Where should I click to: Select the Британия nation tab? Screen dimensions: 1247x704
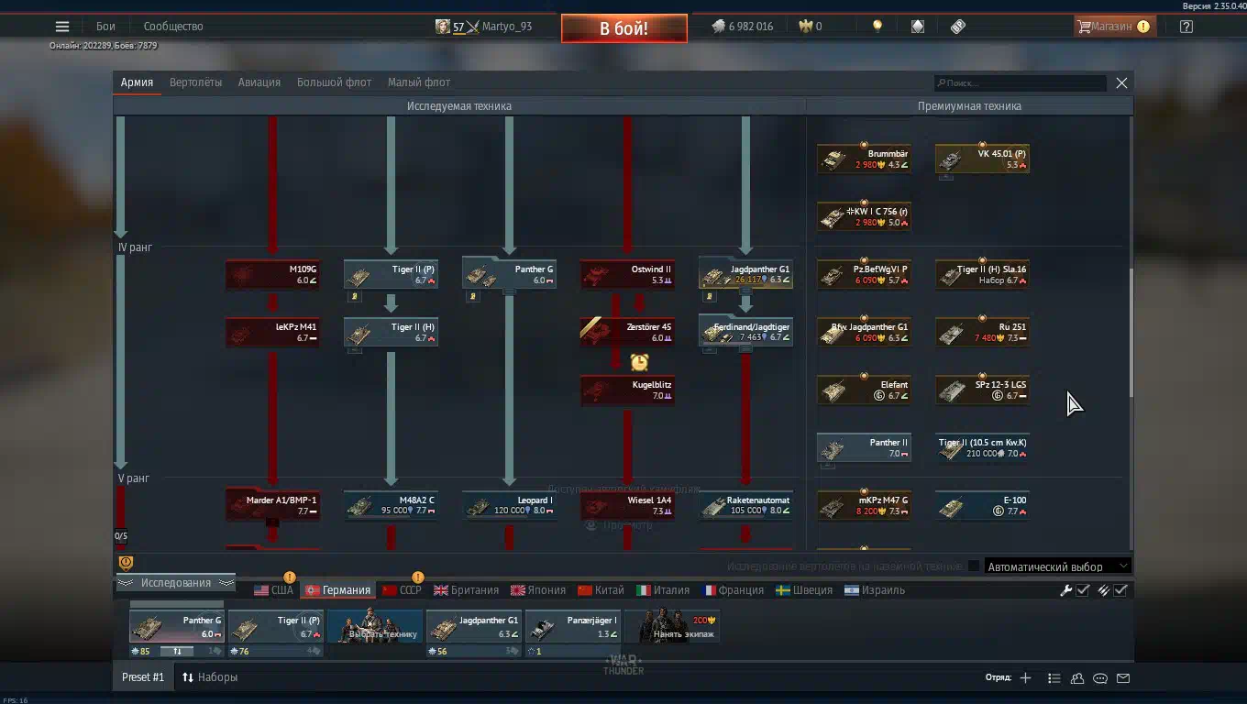coord(467,590)
